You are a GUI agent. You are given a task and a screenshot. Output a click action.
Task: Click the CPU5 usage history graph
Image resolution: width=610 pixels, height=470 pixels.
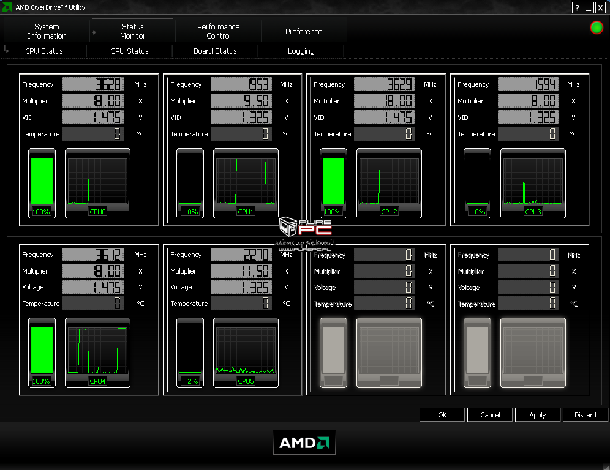[x=246, y=353]
